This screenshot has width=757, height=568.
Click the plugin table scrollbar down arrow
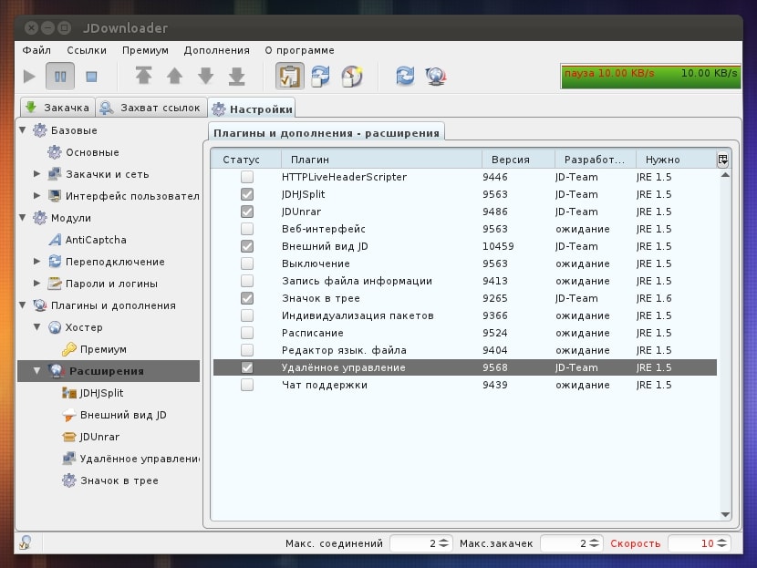click(x=725, y=514)
